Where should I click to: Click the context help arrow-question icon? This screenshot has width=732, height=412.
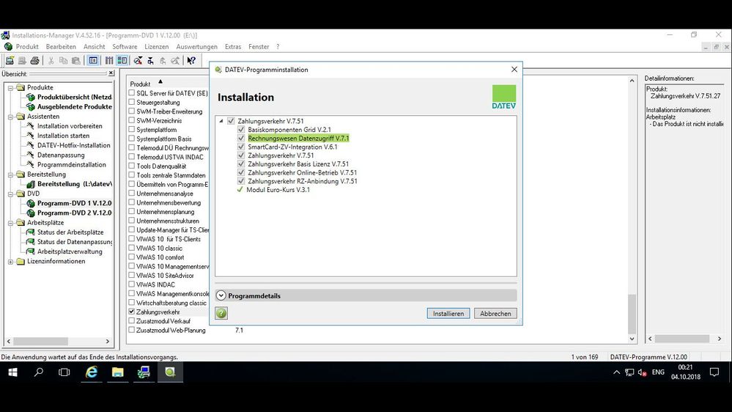tap(191, 61)
